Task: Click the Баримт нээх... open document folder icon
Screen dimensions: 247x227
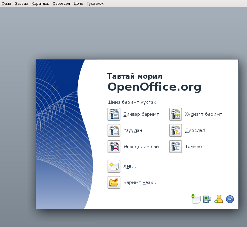Action: (x=114, y=182)
